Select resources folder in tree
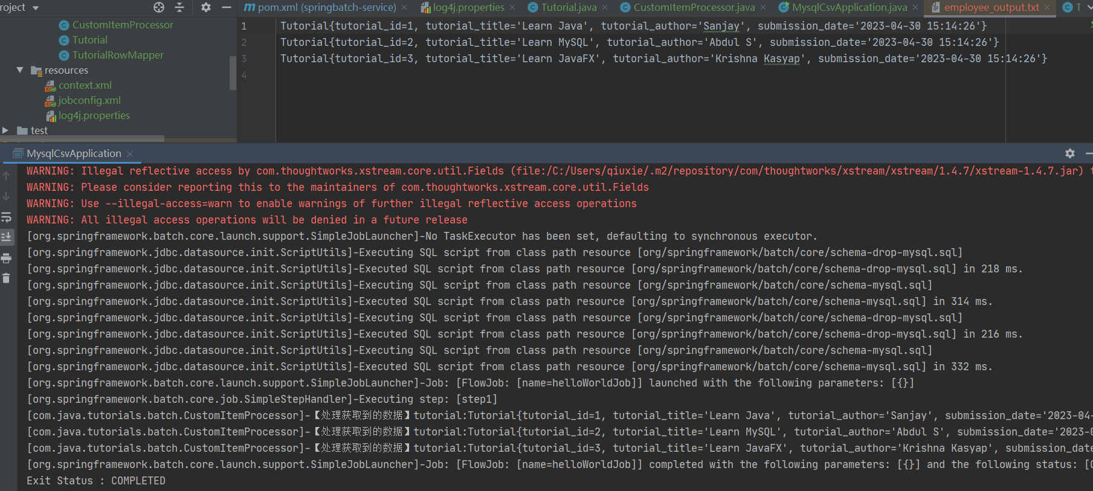The image size is (1093, 491). click(x=66, y=70)
